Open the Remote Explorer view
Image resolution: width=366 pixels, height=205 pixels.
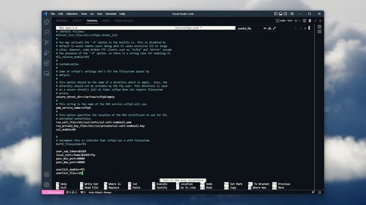tap(47, 73)
